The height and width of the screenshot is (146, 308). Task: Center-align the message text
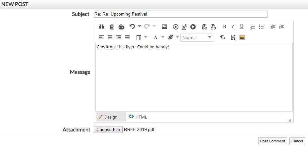point(110,37)
